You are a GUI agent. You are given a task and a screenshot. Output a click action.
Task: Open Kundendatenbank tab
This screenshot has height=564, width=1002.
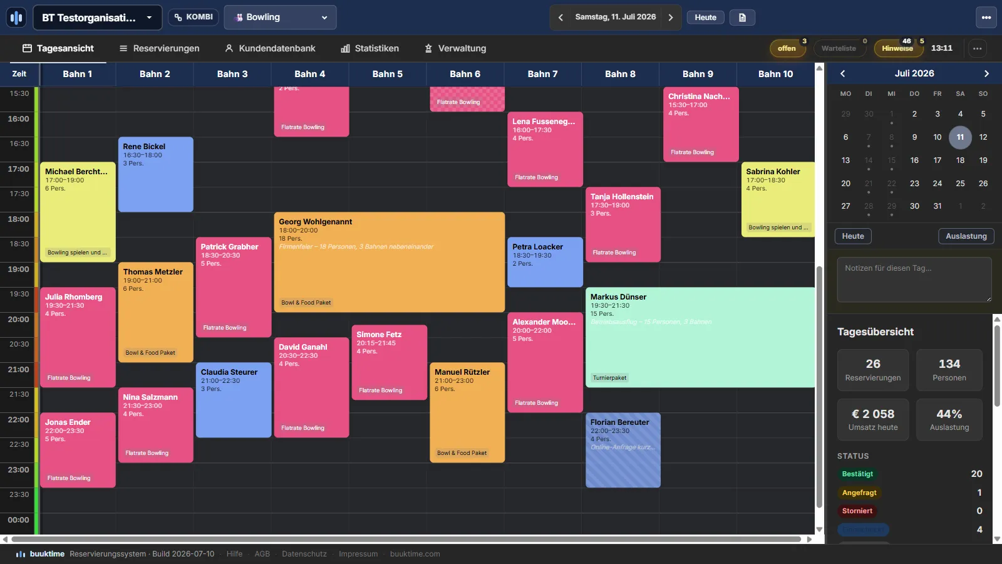click(x=270, y=48)
